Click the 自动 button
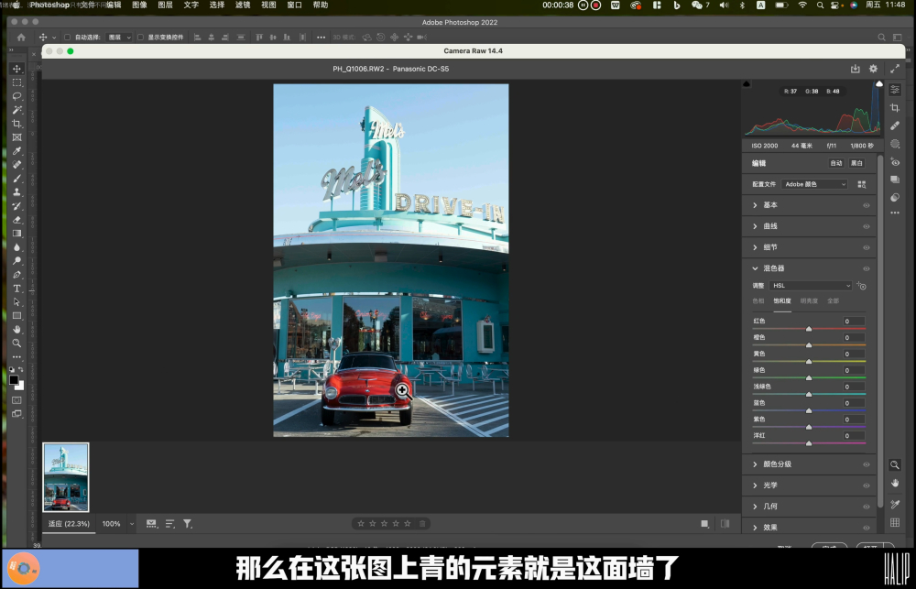The width and height of the screenshot is (916, 589). coord(836,163)
